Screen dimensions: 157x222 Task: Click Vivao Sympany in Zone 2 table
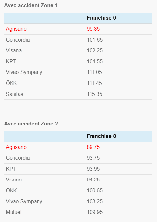[x=24, y=202]
